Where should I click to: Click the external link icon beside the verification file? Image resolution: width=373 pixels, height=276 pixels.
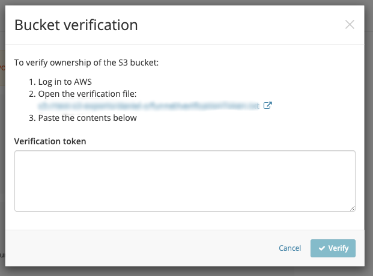[x=268, y=106]
